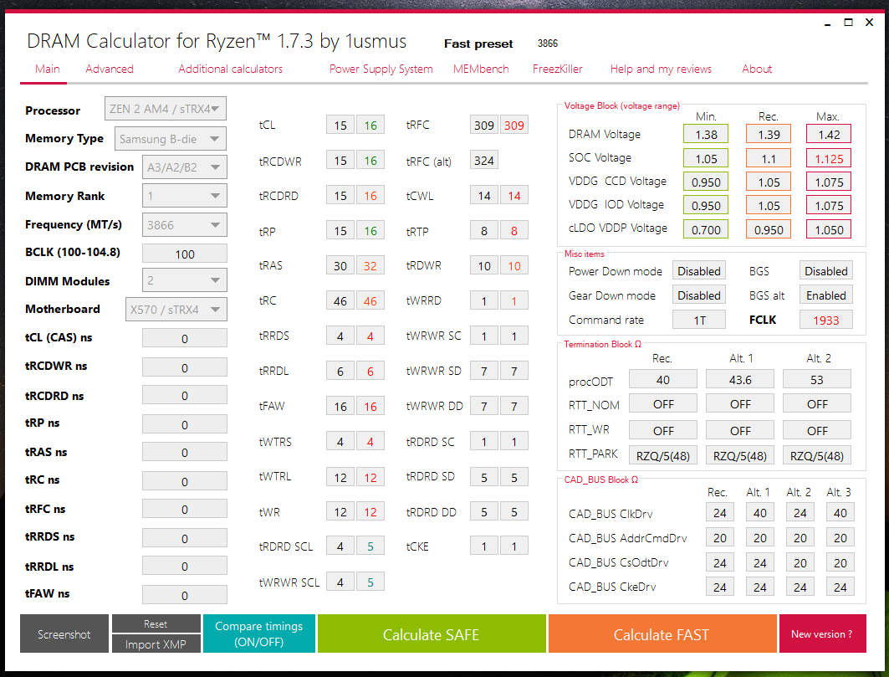Click the tRC first value 46

(x=340, y=300)
